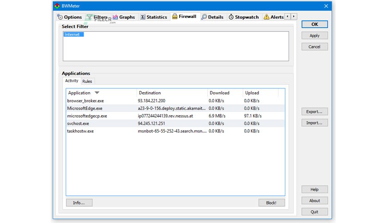Toggle sort arrow on Application column
The width and height of the screenshot is (386, 223).
tap(97, 93)
